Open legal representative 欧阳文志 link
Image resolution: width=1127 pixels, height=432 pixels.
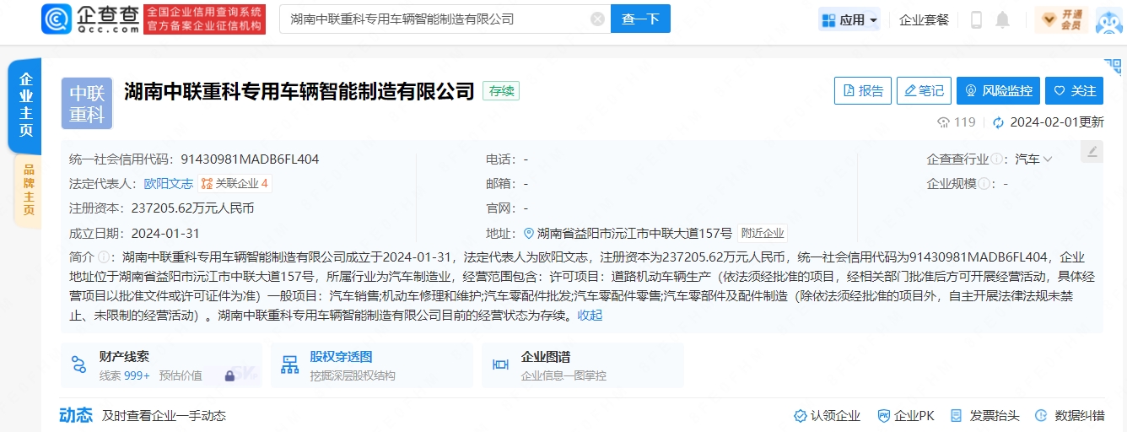pos(169,183)
